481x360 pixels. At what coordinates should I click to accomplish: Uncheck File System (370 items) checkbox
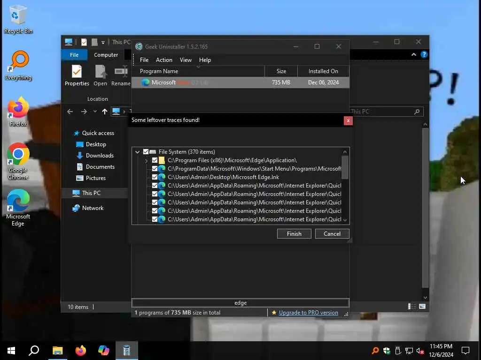(146, 151)
